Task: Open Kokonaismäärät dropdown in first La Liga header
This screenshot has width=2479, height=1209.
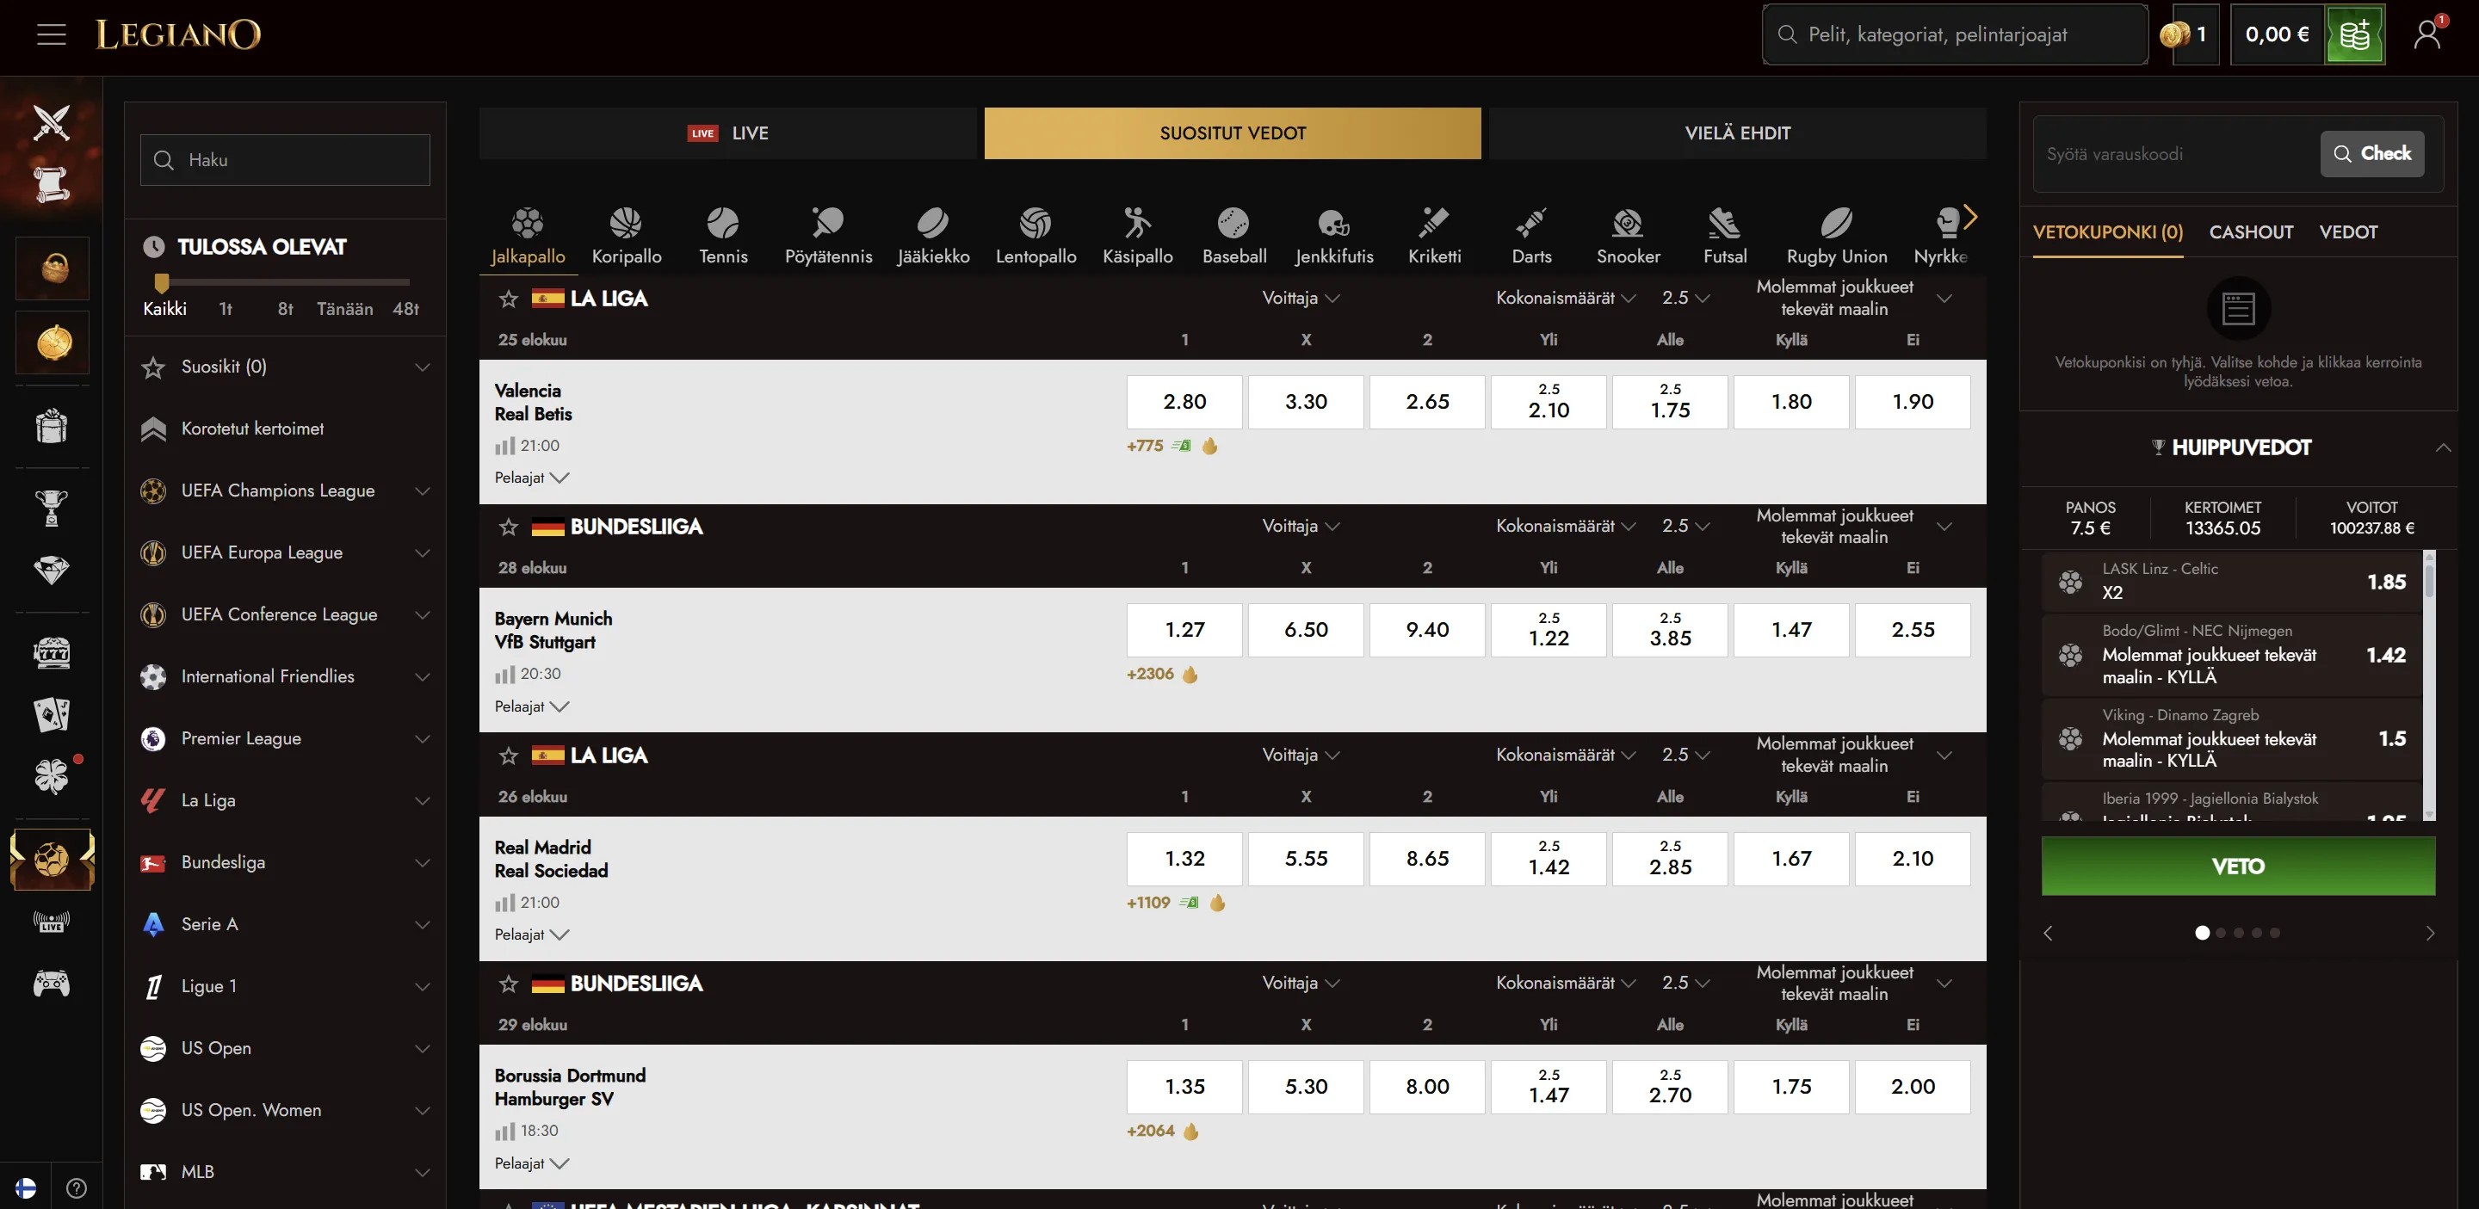Action: (1565, 298)
